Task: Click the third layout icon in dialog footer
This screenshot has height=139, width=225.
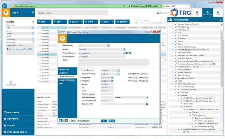Action: point(67,121)
